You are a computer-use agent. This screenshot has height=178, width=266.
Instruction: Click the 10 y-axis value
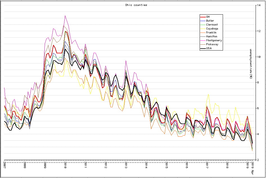[x=259, y=57]
